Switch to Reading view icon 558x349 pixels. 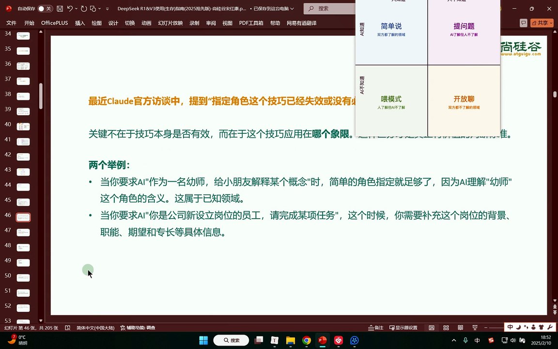(x=460, y=328)
